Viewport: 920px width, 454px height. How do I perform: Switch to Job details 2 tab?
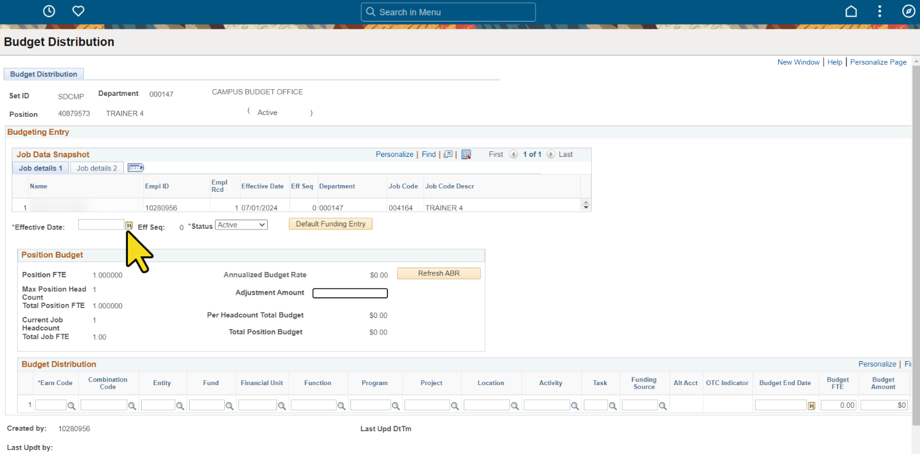[97, 168]
